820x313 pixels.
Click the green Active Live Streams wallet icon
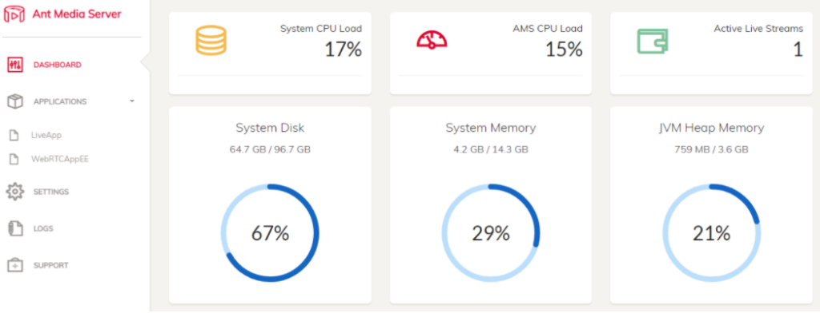653,41
